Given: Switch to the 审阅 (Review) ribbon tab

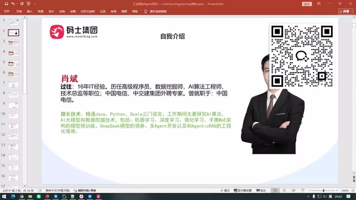Looking at the screenshot, I should coord(113,11).
